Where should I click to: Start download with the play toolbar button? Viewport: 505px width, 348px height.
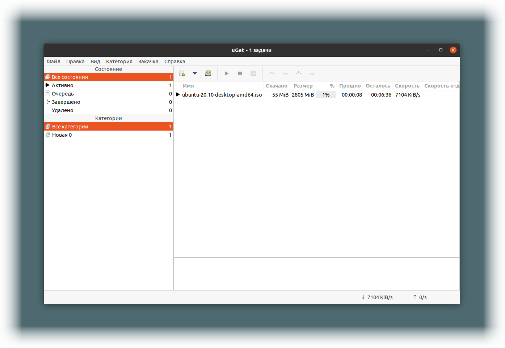pos(227,73)
